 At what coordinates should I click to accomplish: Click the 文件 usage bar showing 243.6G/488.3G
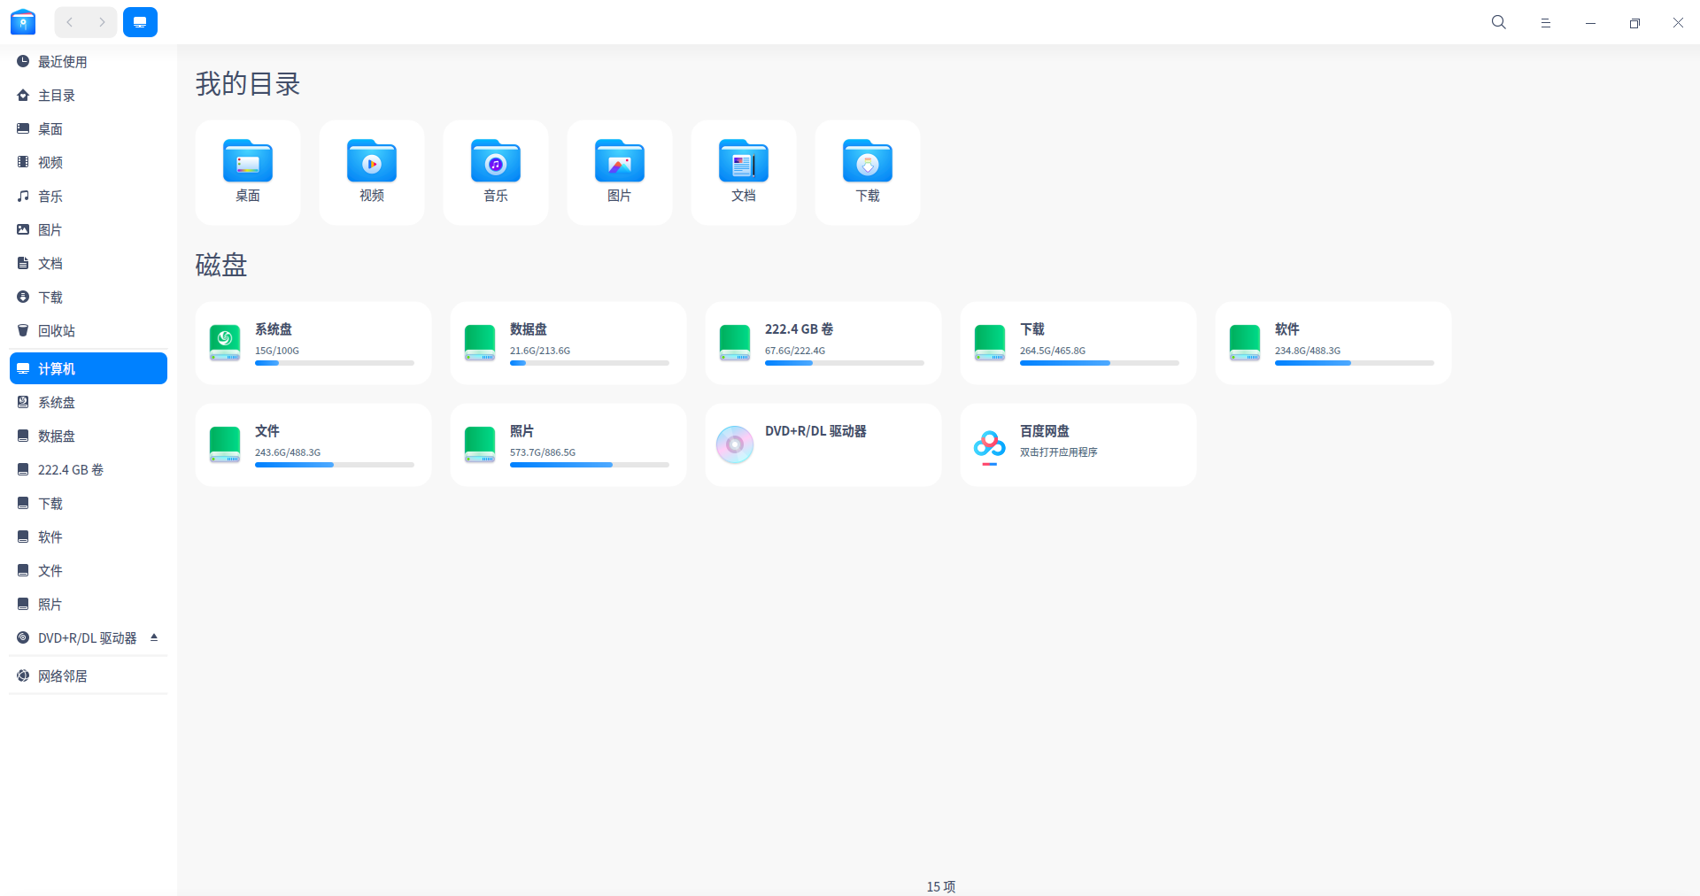click(x=335, y=465)
